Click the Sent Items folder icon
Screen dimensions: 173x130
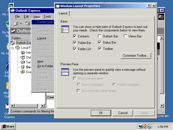23,62
